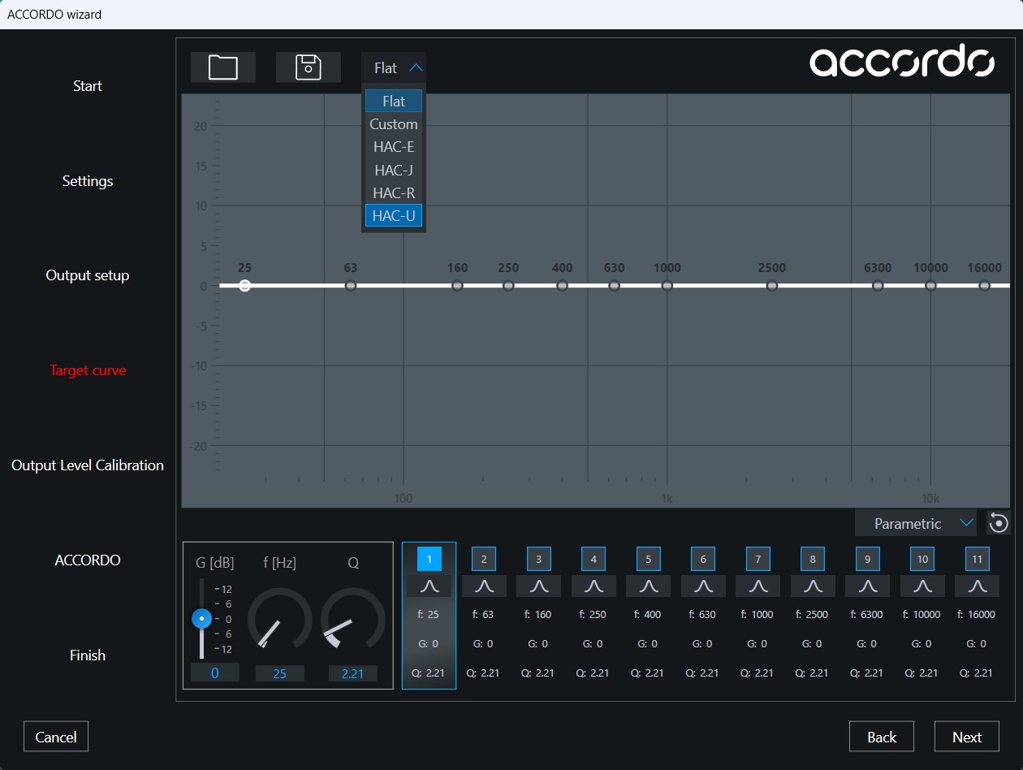Select the 2500 Hz point on the curve

tap(772, 286)
